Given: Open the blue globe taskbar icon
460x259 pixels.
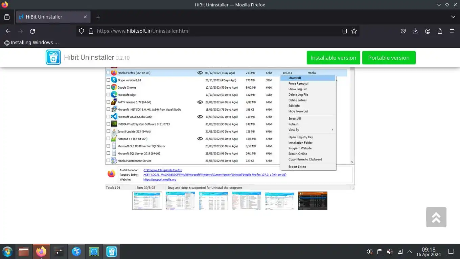Looking at the screenshot, I should [76, 252].
